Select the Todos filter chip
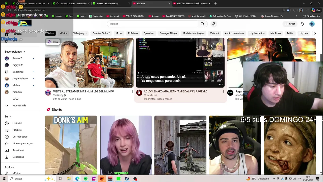The height and width of the screenshot is (182, 323). (x=50, y=33)
